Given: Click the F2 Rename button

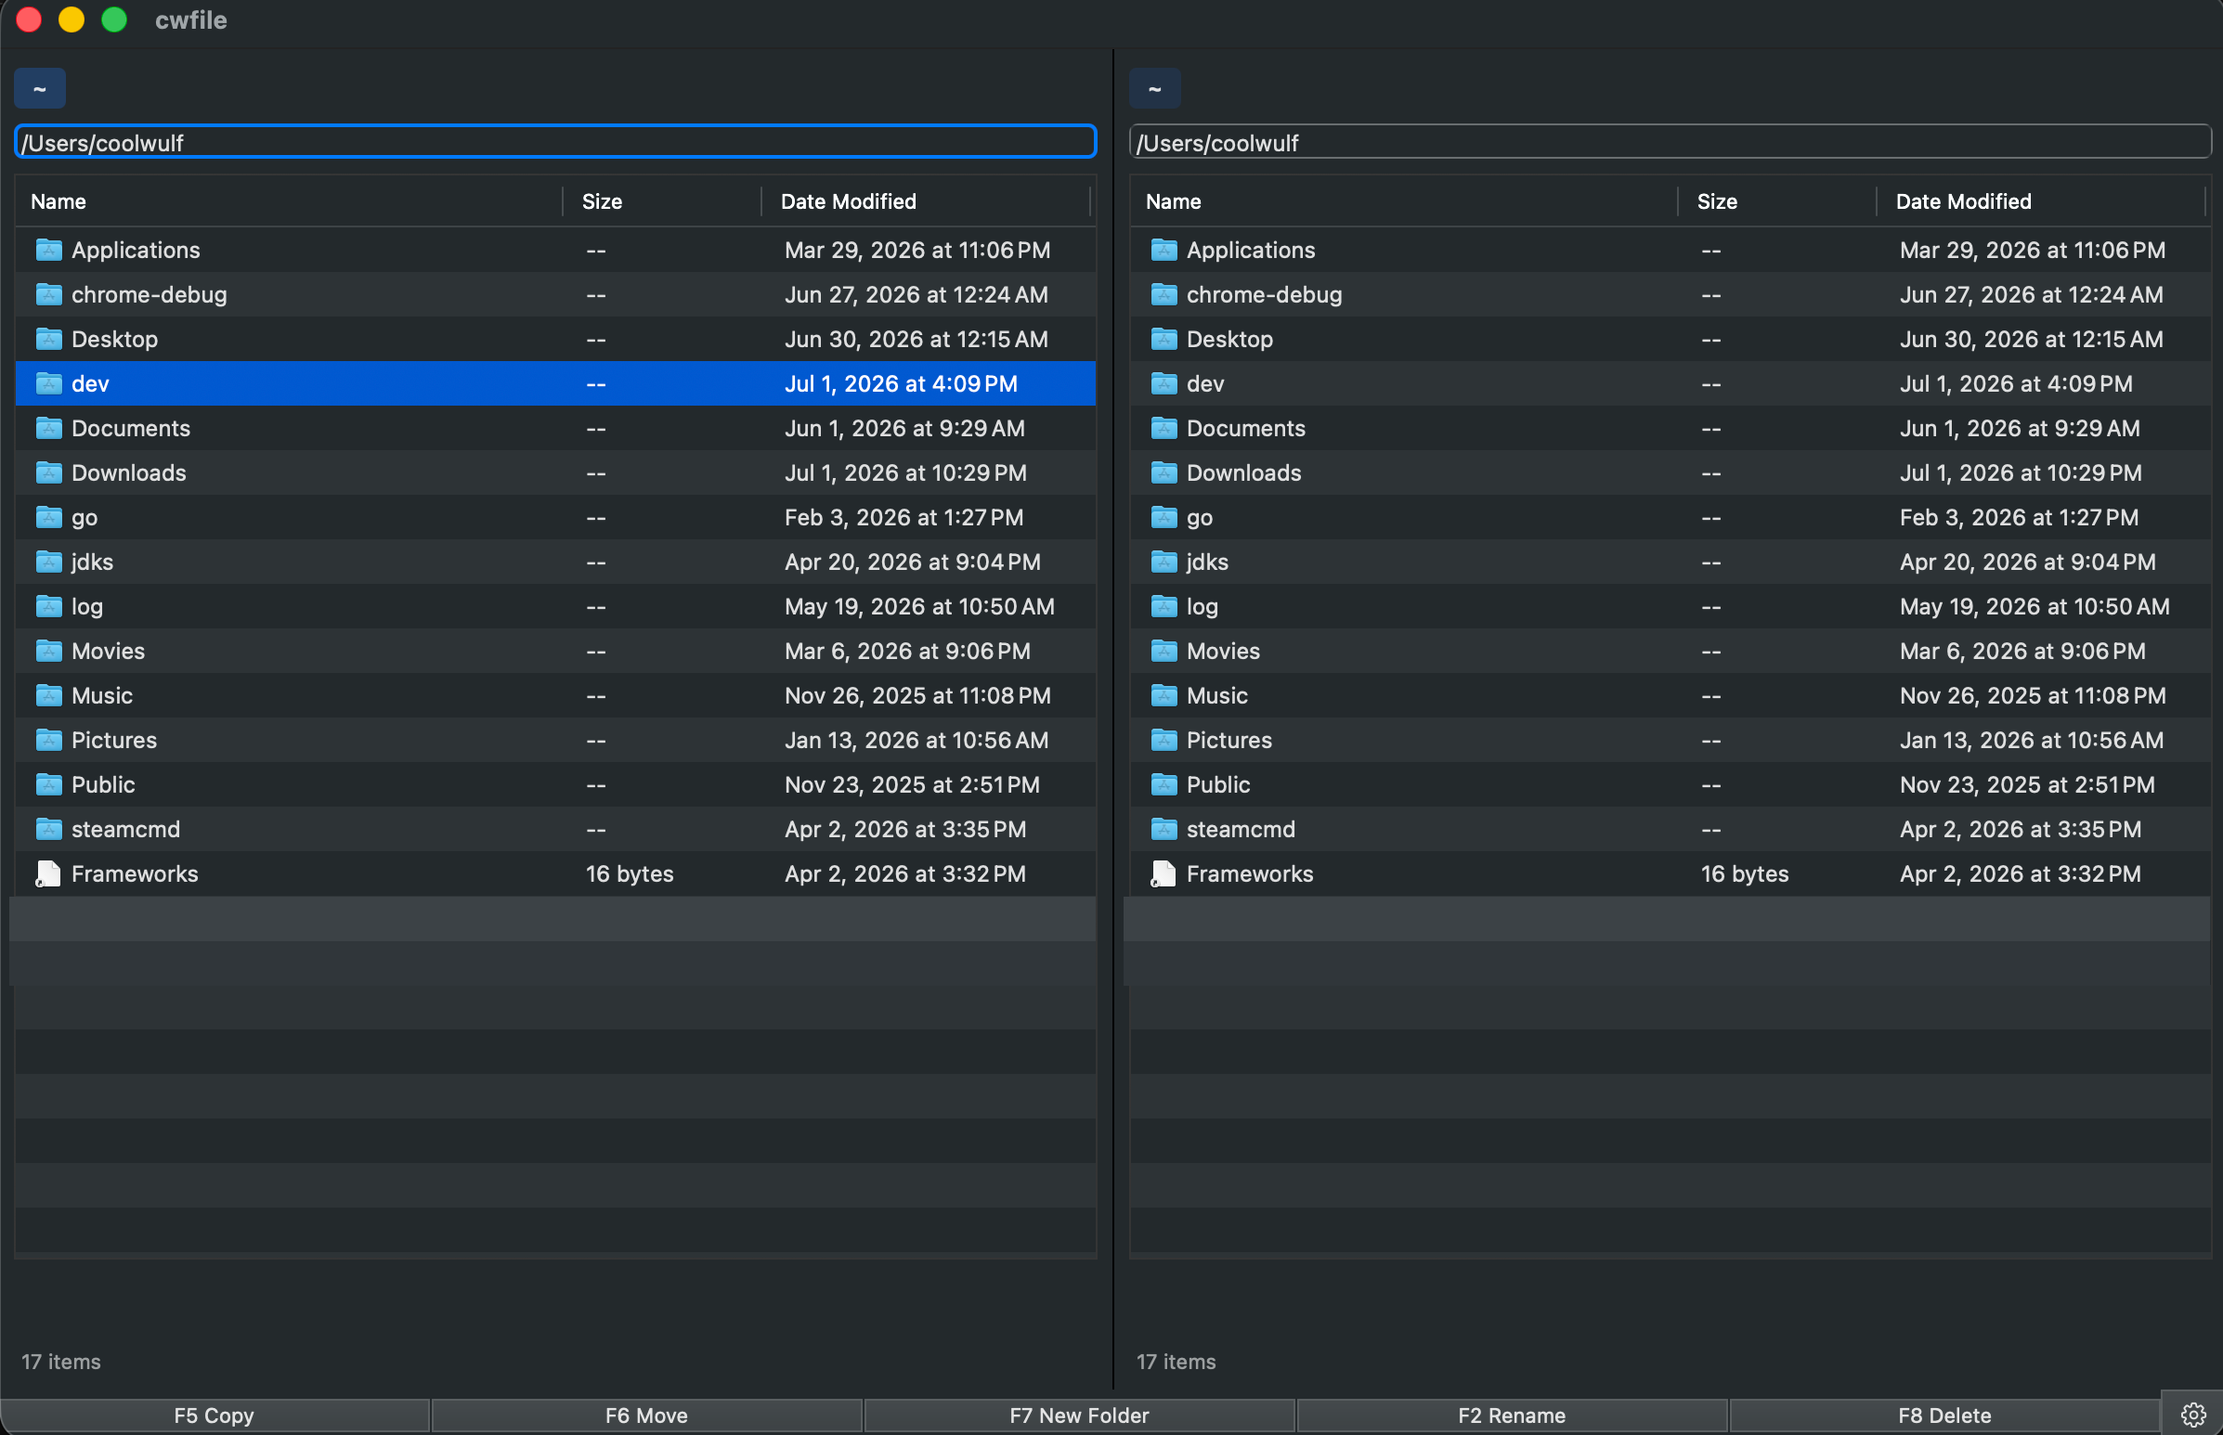Looking at the screenshot, I should click(1511, 1416).
